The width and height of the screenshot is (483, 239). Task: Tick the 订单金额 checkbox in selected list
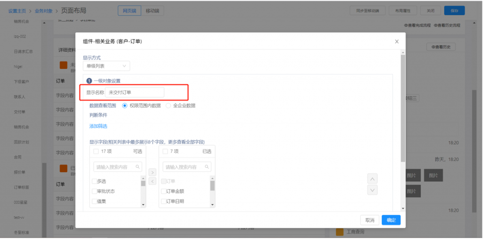163,191
